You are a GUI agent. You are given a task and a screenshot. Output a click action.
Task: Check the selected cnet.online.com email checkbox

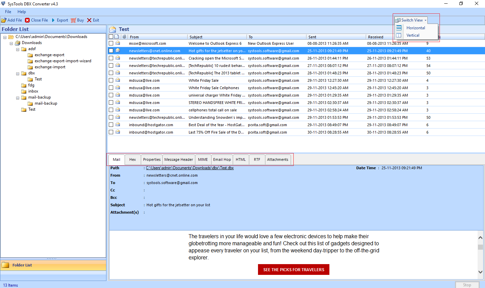pos(111,51)
